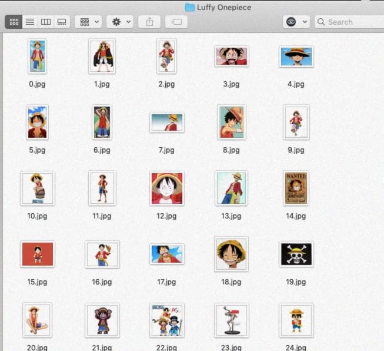Click the 7.jpg file name label
Screen dimensions: 384x351
166,150
